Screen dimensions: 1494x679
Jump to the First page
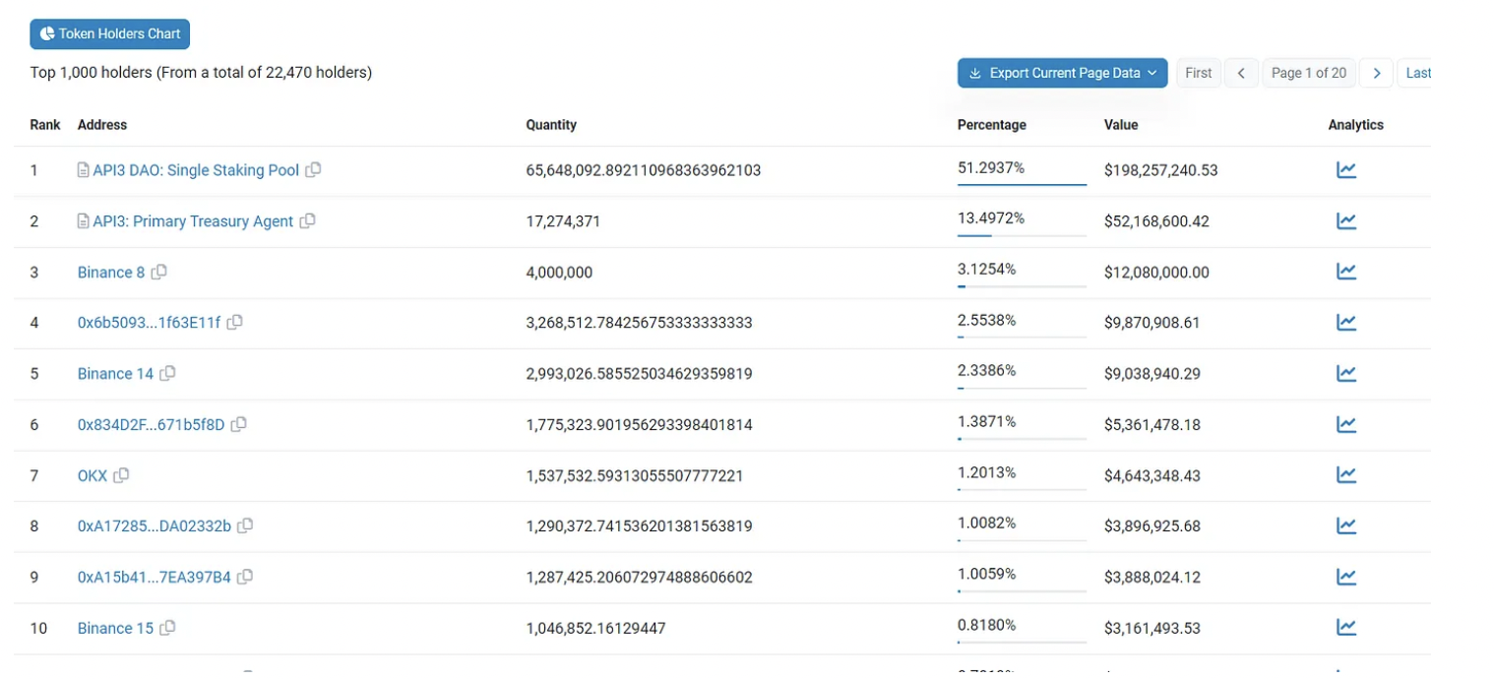1198,73
